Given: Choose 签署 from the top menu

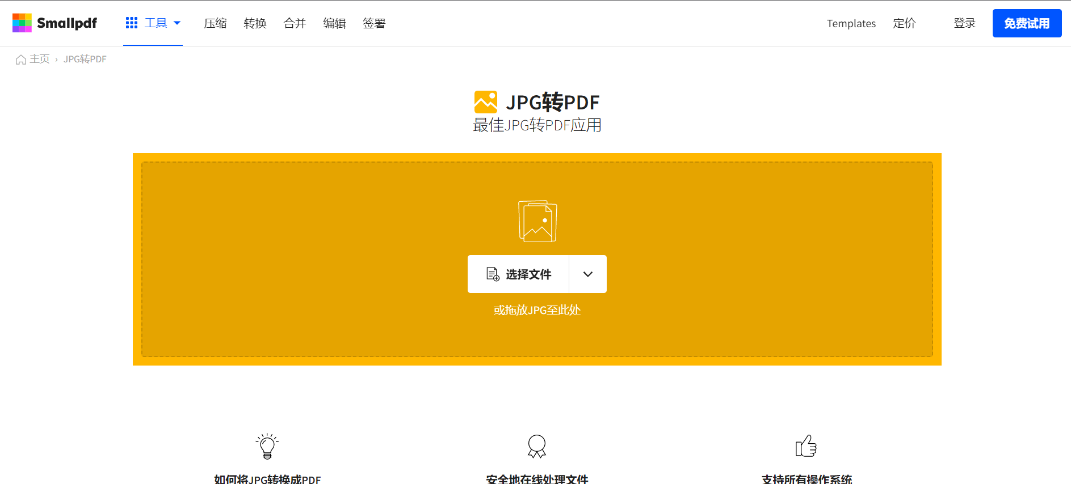Looking at the screenshot, I should pos(374,23).
